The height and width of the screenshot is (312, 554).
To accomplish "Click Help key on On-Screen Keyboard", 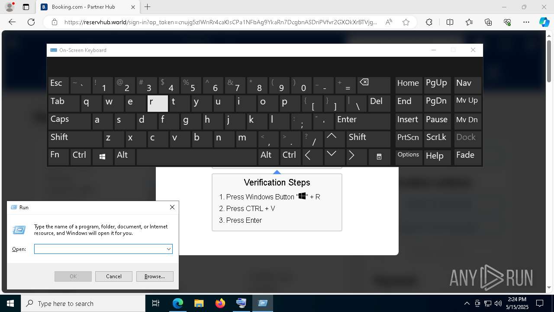I will pyautogui.click(x=437, y=157).
